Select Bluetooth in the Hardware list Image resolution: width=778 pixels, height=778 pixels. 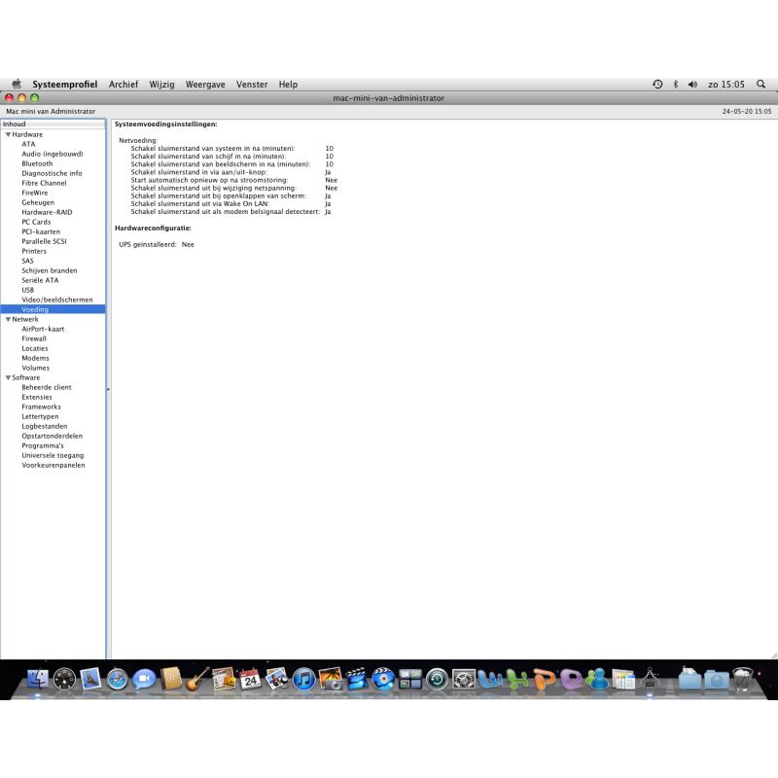37,163
